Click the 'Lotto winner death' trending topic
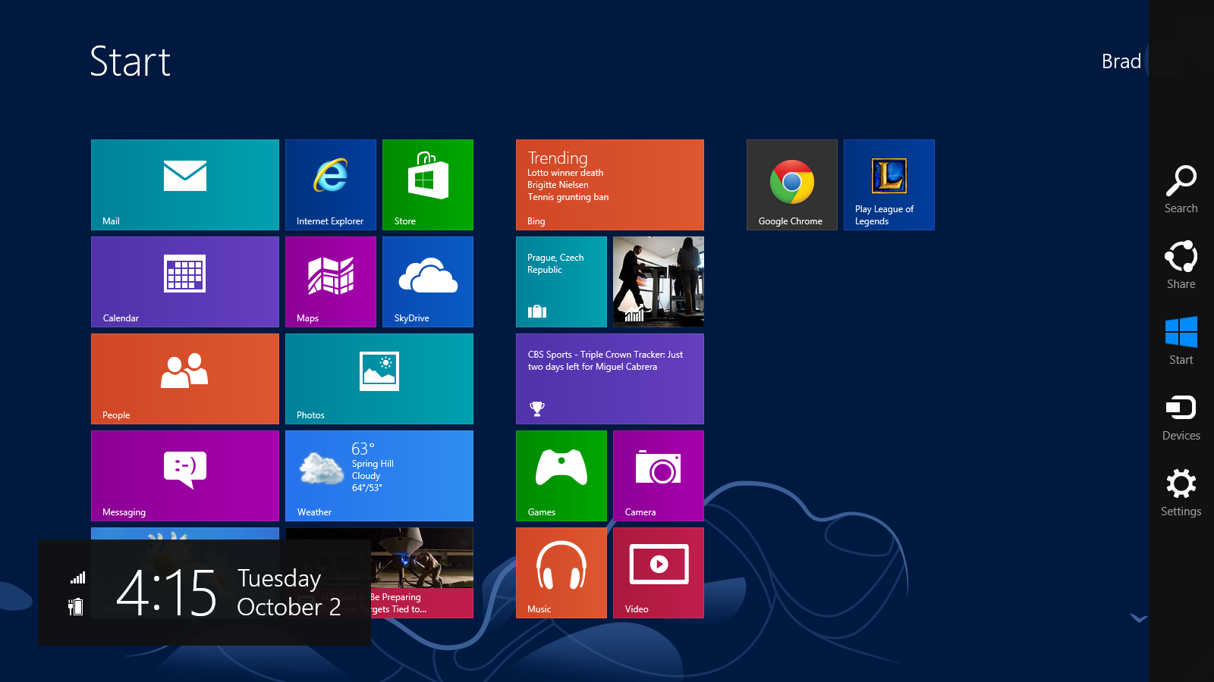 [565, 173]
